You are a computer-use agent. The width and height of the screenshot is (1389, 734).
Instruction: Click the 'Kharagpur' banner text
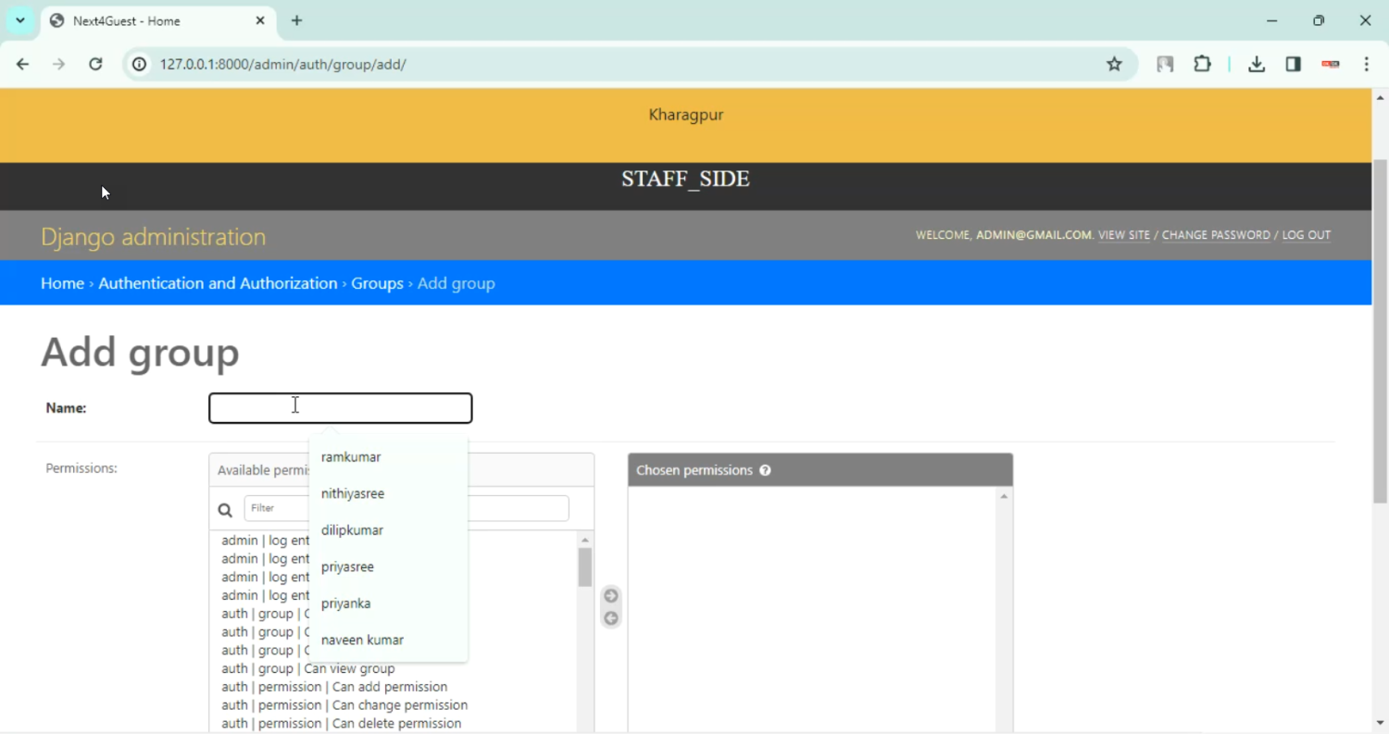click(x=686, y=115)
